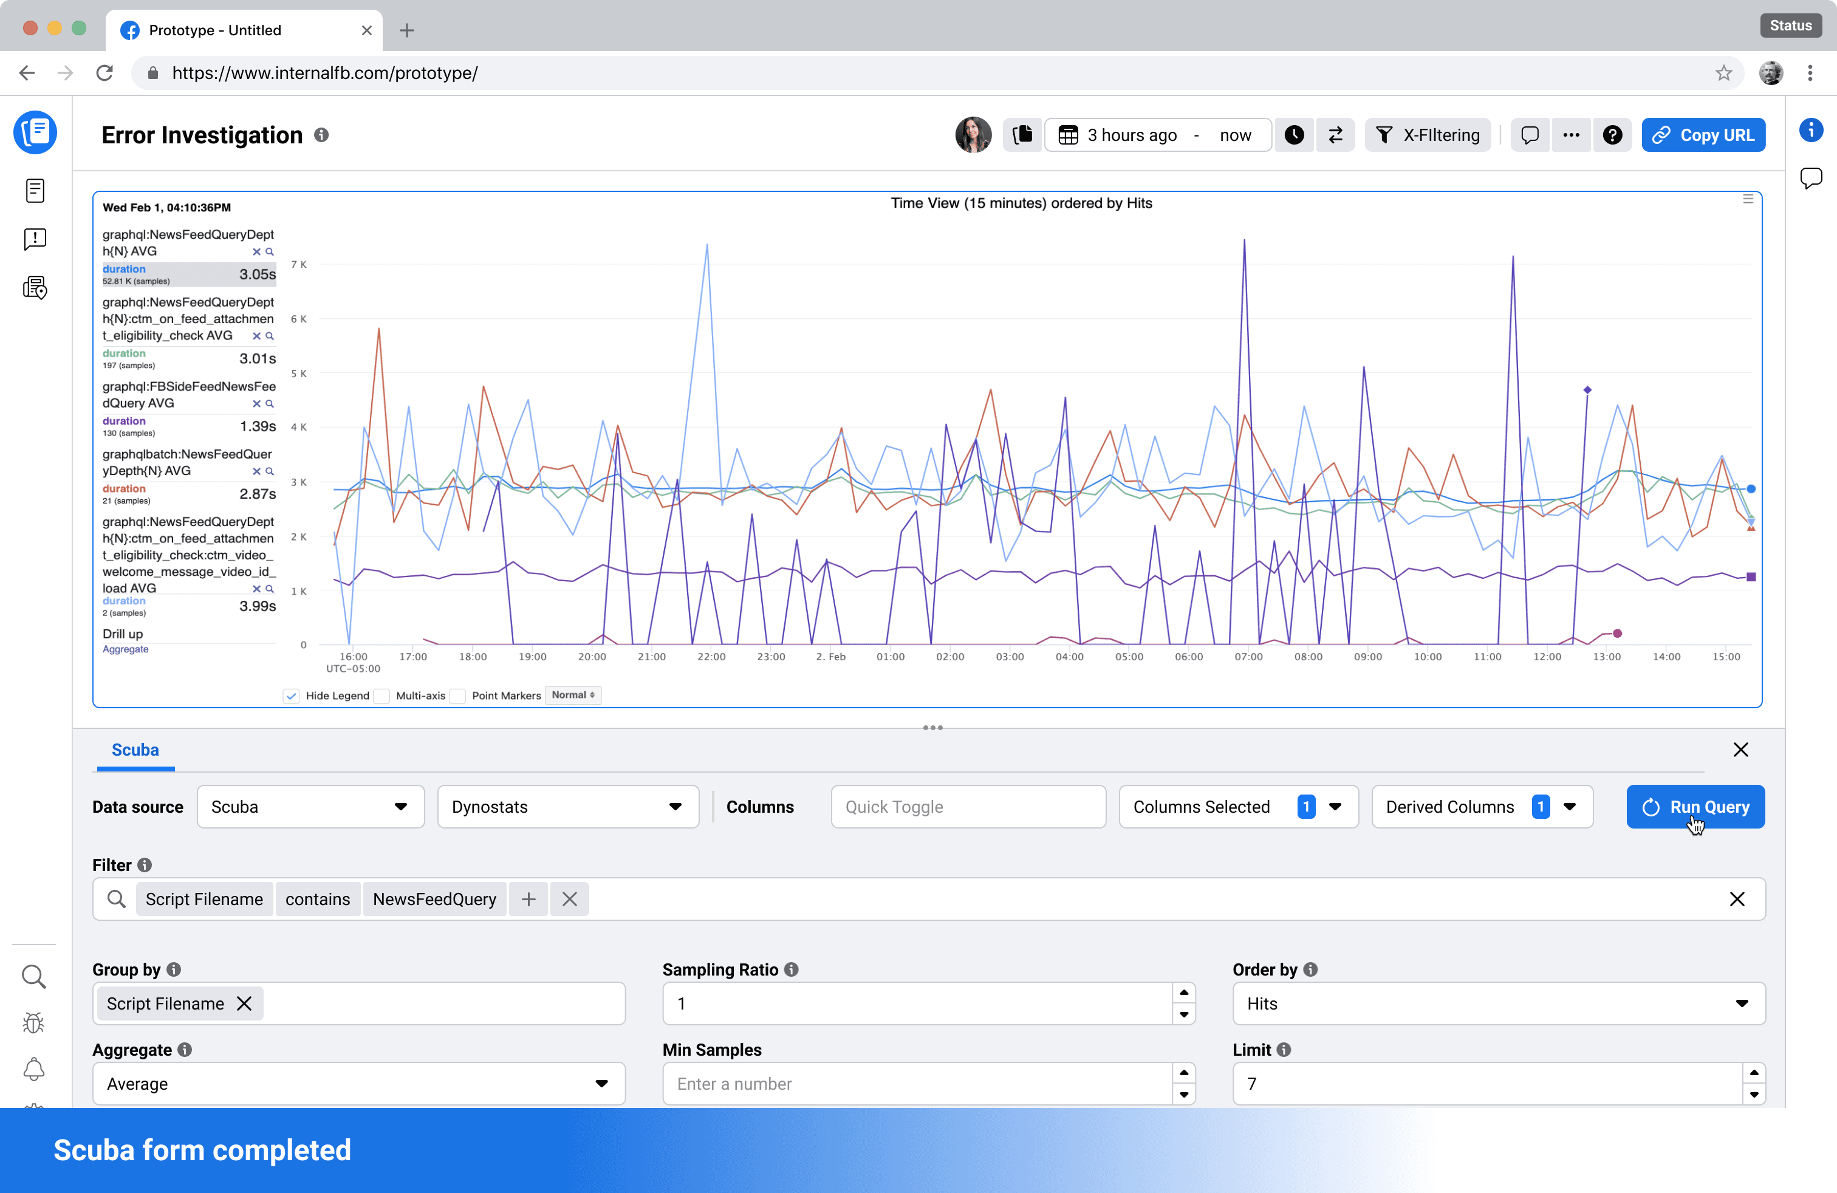Select the Scuba tab
1837x1193 pixels.
pyautogui.click(x=135, y=750)
